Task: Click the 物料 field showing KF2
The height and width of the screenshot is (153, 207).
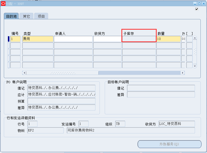Action: point(46,130)
